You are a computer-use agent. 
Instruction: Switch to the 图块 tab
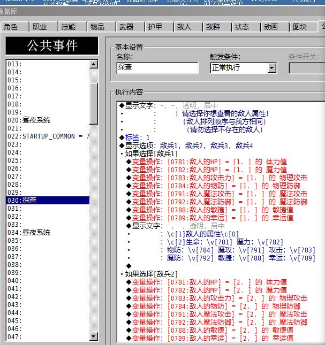[304, 27]
